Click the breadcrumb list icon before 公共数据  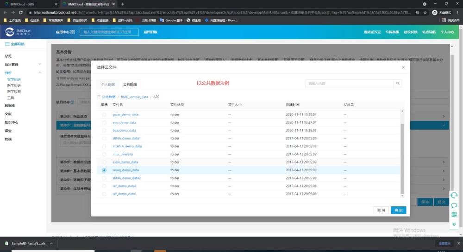pos(99,97)
